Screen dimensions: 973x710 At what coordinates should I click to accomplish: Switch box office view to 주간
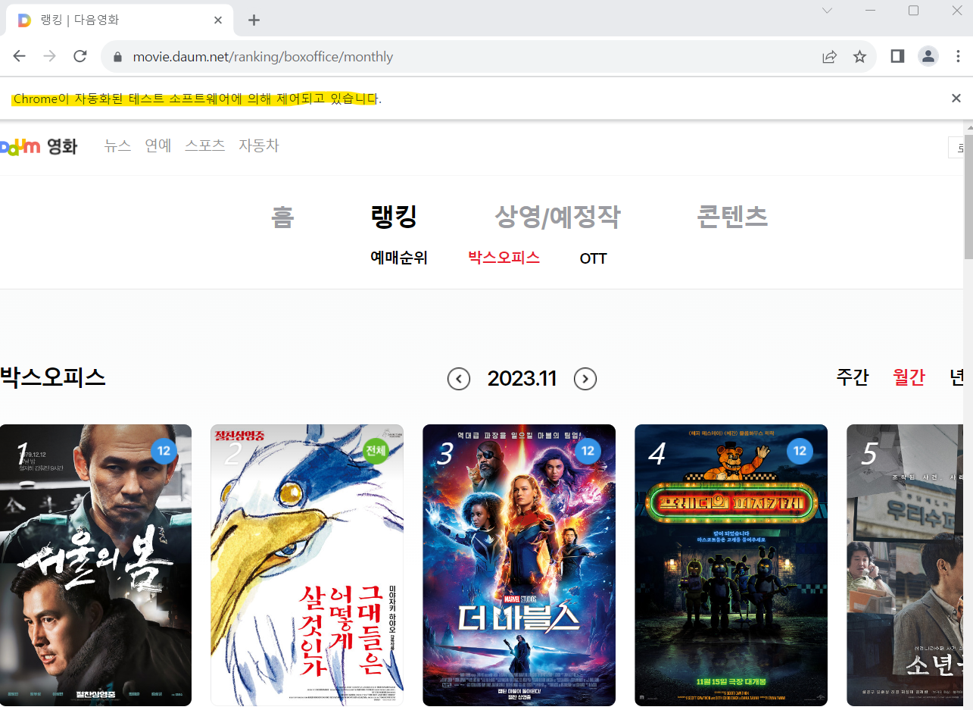(853, 377)
